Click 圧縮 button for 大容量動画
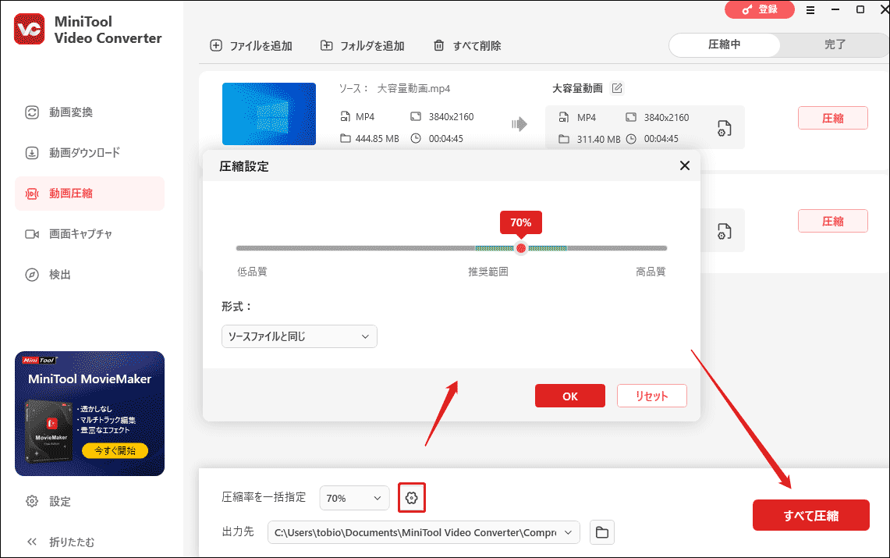This screenshot has height=558, width=890. click(x=833, y=118)
